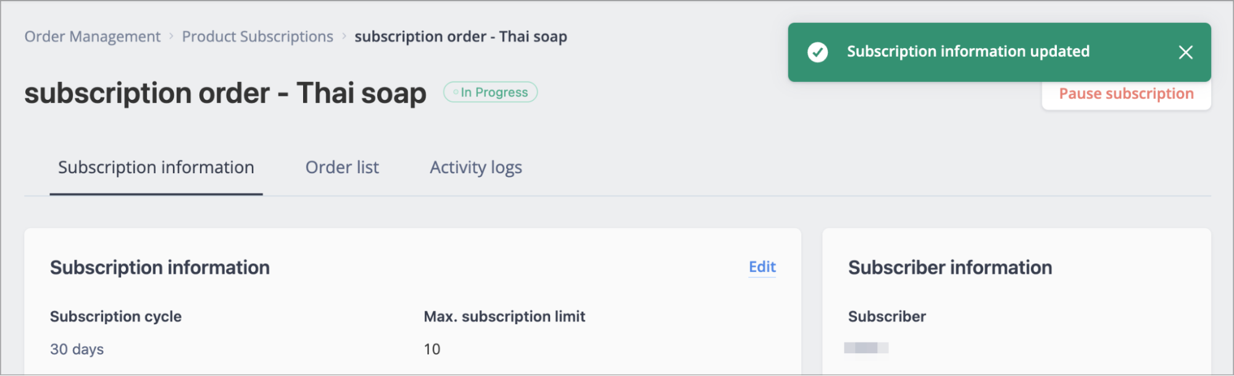
Task: Go to the Product Subscriptions breadcrumb
Action: point(257,36)
